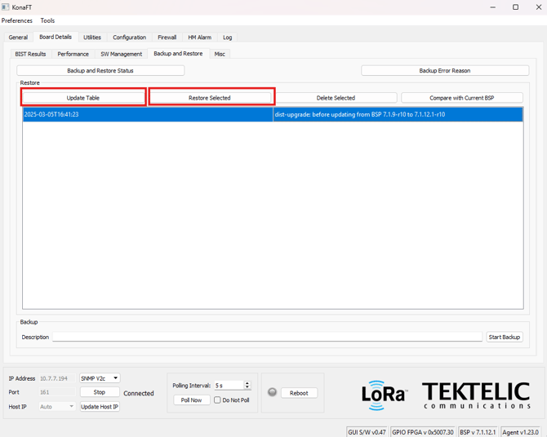
Task: Open the Tools menu
Action: [47, 20]
